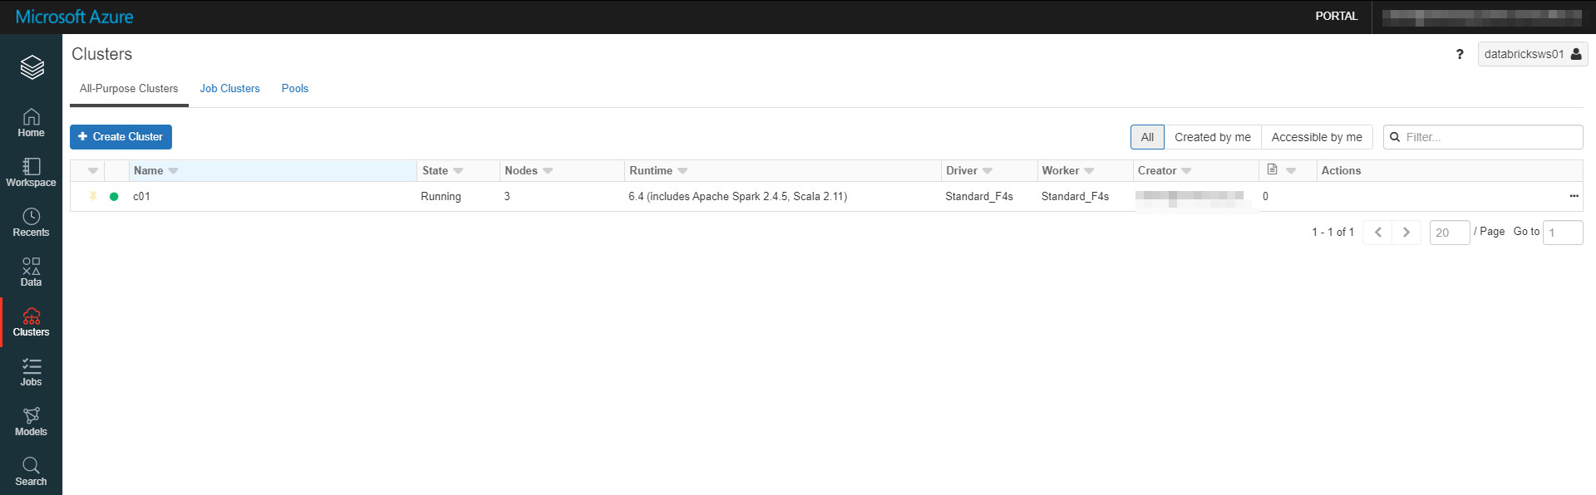This screenshot has width=1596, height=495.
Task: Open Workspace in the sidebar
Action: pos(31,173)
